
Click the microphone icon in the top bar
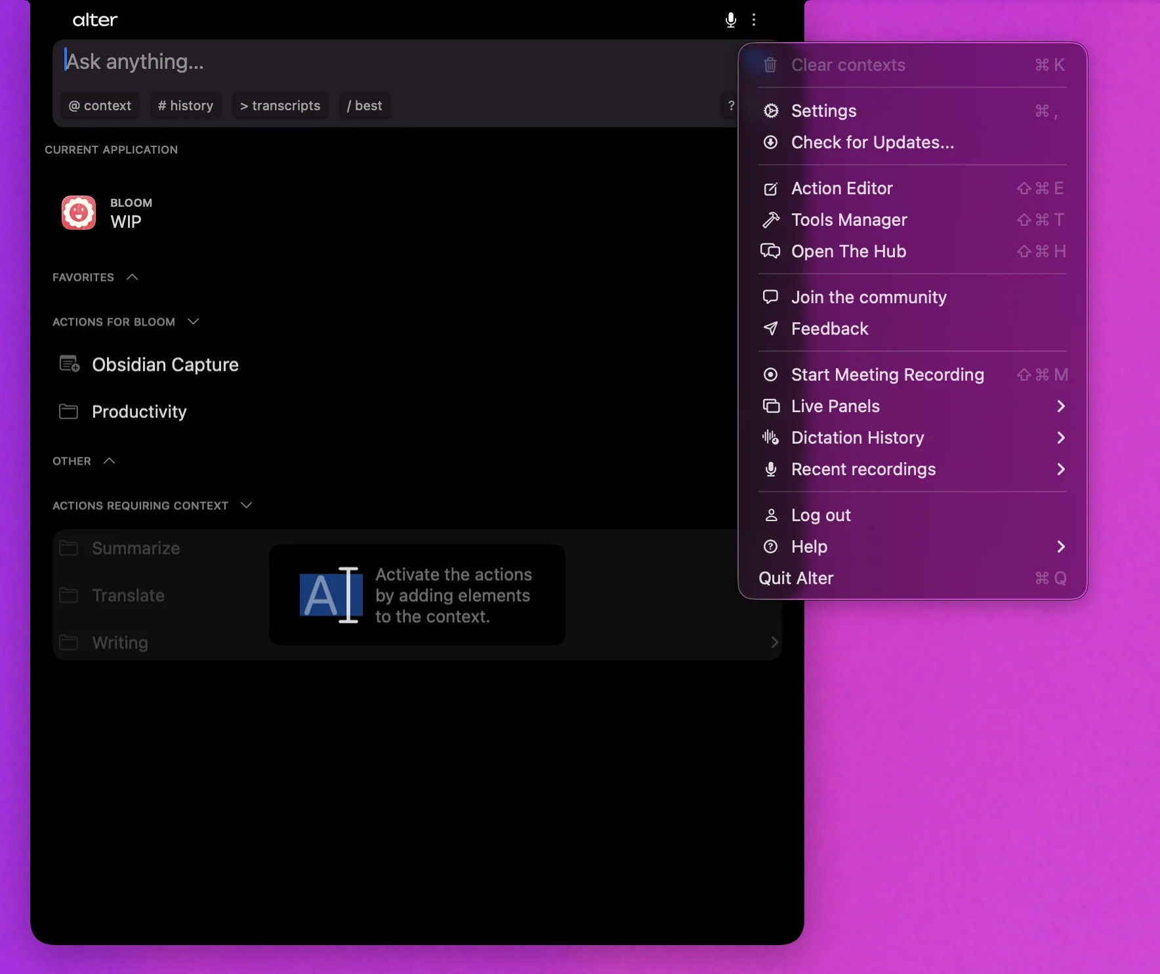[x=730, y=20]
